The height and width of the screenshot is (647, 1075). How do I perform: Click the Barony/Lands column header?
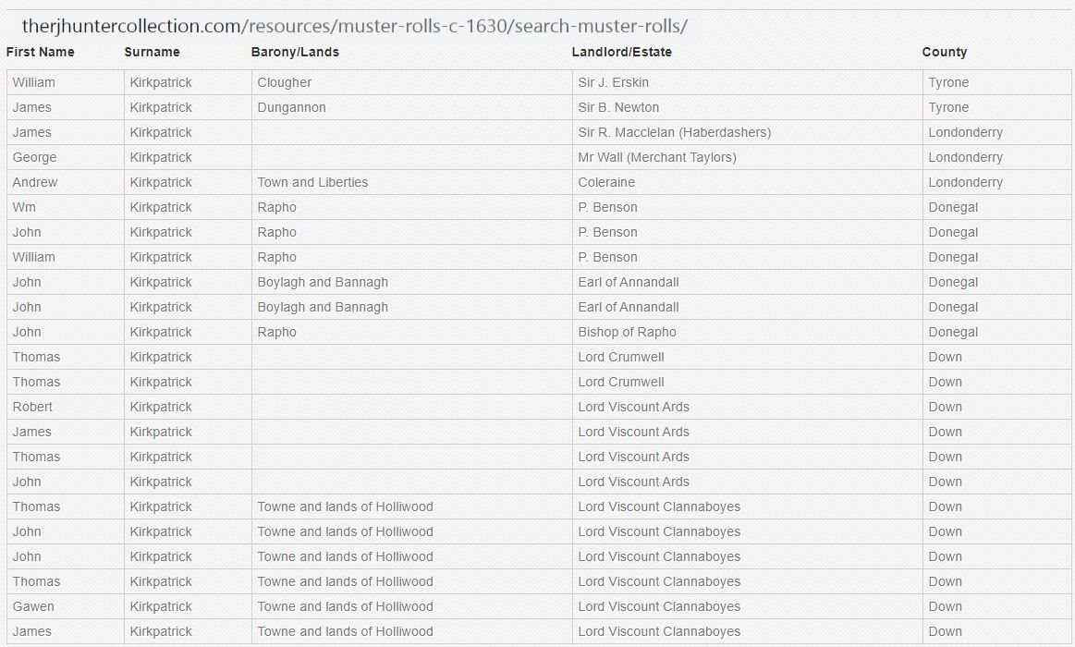point(295,52)
